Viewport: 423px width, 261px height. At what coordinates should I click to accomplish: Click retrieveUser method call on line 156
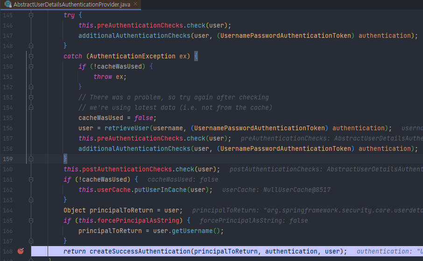point(127,128)
